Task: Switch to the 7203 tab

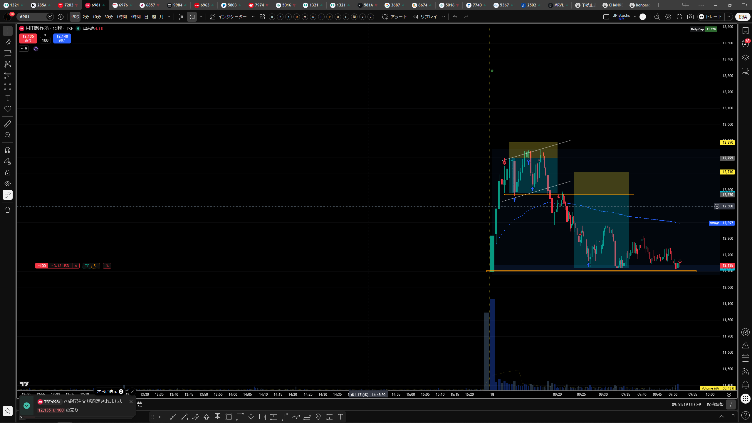Action: (x=68, y=5)
